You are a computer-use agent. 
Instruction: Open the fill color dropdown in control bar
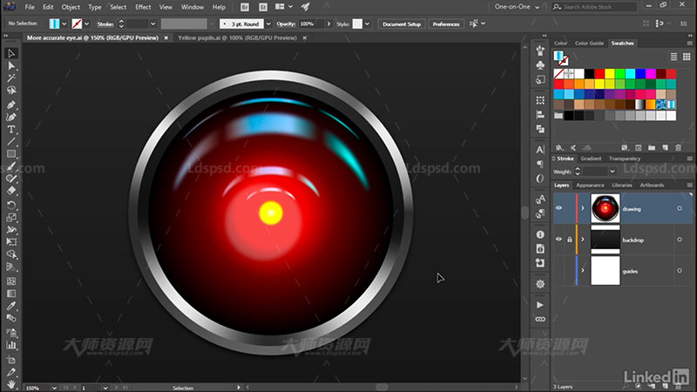click(x=64, y=24)
